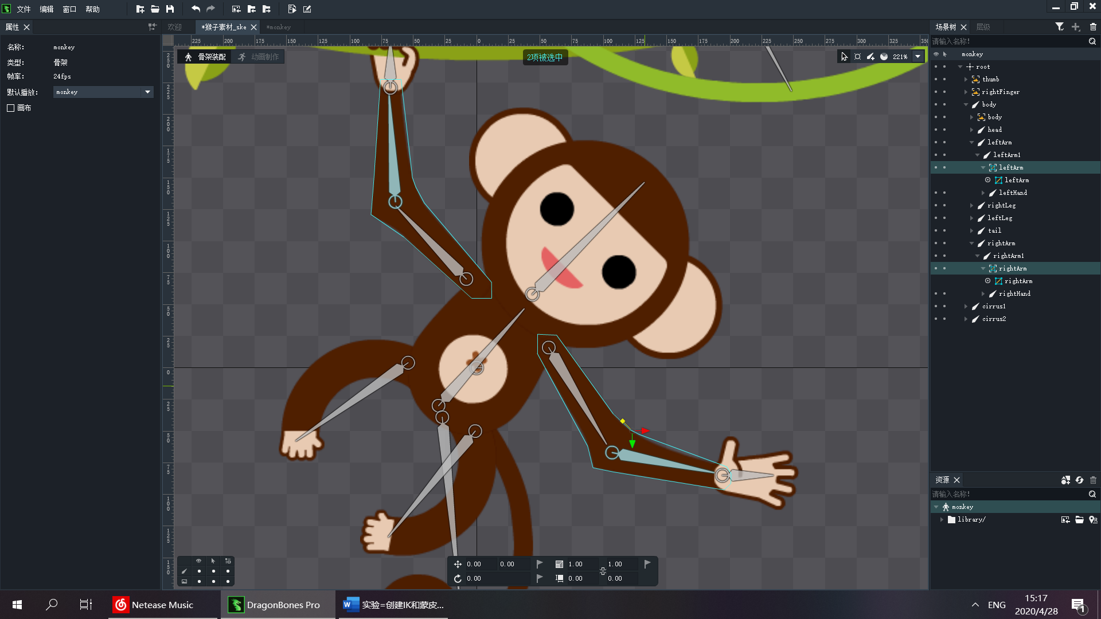
Task: Expand the rightLeg bone tree node
Action: 971,205
